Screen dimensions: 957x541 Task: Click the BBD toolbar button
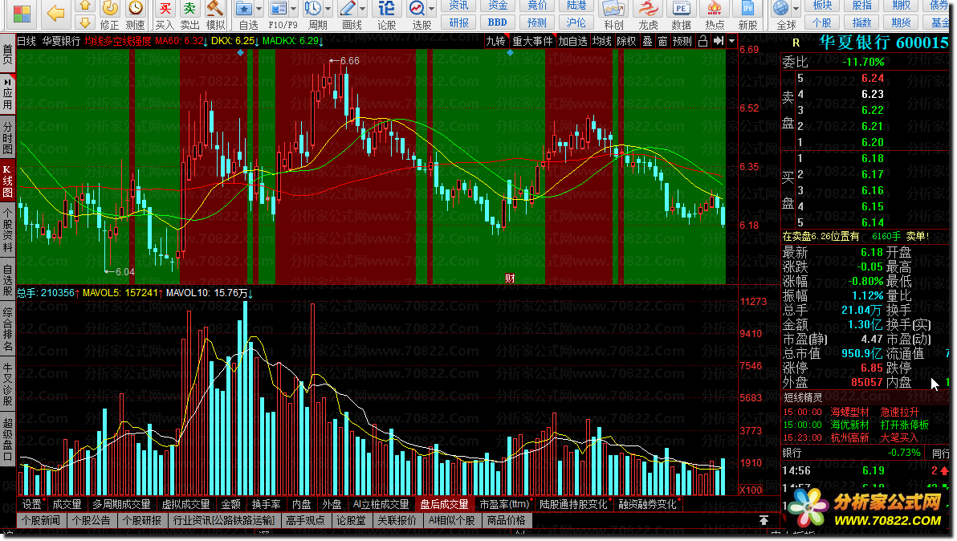click(x=498, y=22)
